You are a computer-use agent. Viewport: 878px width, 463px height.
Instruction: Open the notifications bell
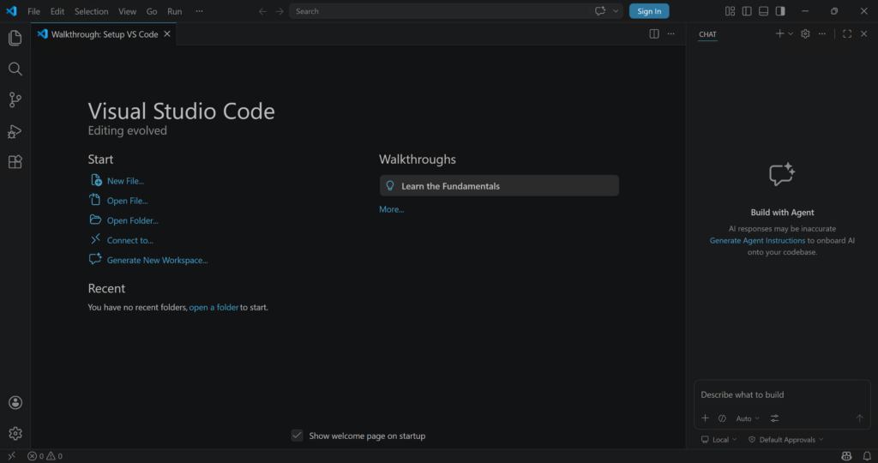point(867,456)
